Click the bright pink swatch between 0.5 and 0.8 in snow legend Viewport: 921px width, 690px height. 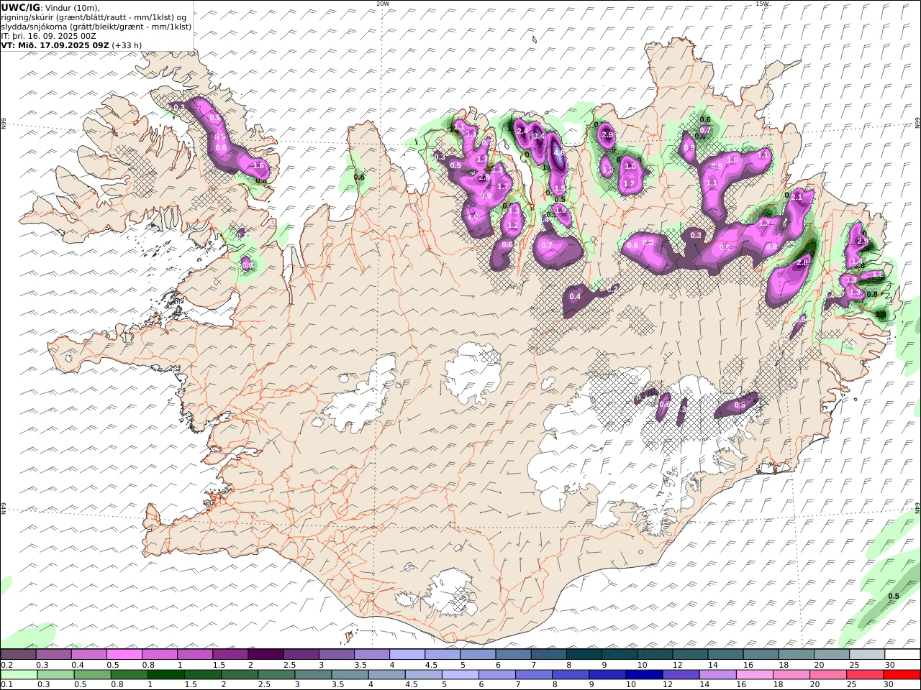124,655
